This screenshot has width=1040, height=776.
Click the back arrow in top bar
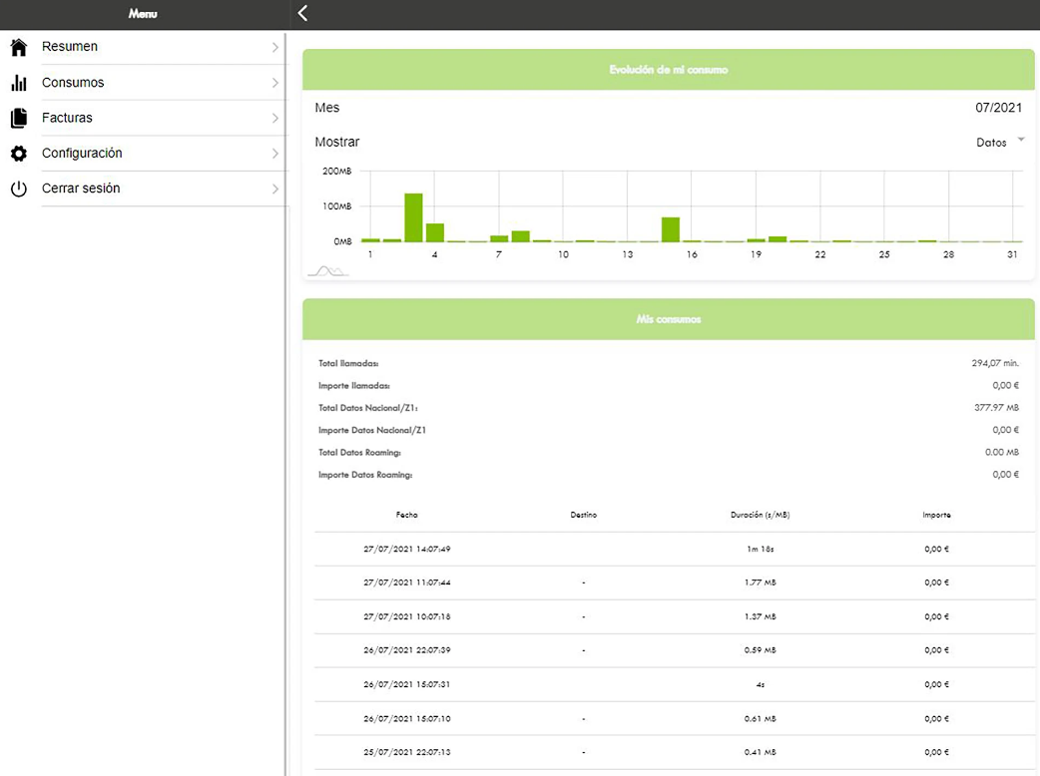click(302, 13)
